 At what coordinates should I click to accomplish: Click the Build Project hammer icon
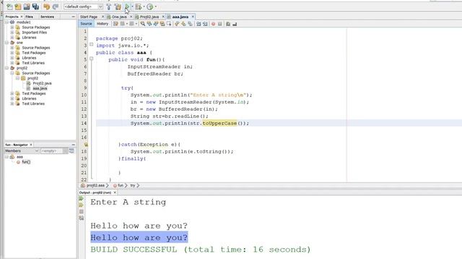(x=109, y=6)
